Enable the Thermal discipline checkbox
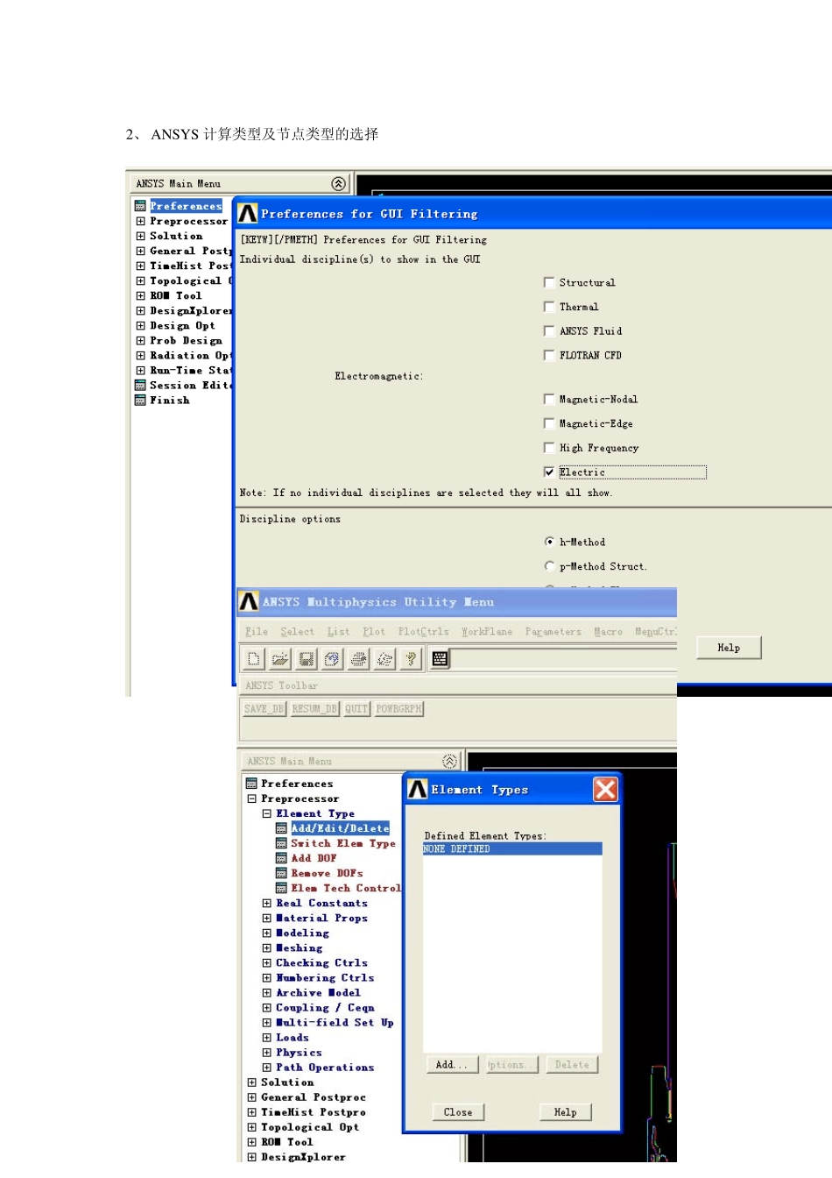This screenshot has height=1178, width=832. [x=549, y=307]
